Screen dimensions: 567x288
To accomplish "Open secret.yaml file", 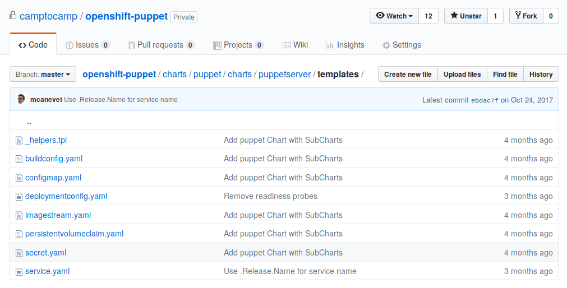I will [x=45, y=253].
